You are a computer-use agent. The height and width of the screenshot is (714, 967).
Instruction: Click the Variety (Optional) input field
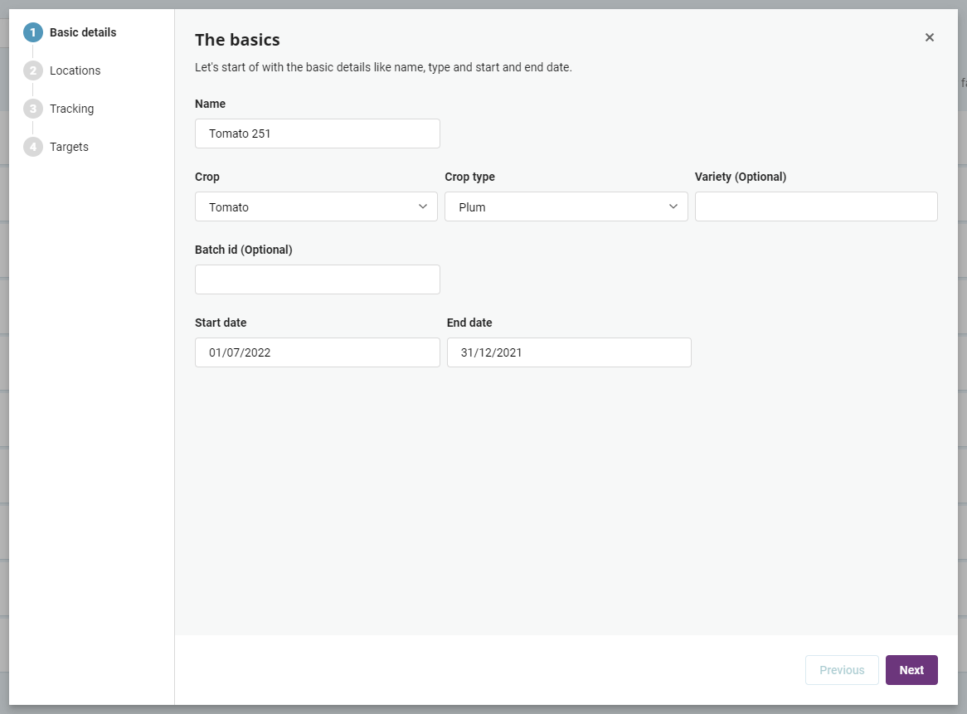[817, 206]
